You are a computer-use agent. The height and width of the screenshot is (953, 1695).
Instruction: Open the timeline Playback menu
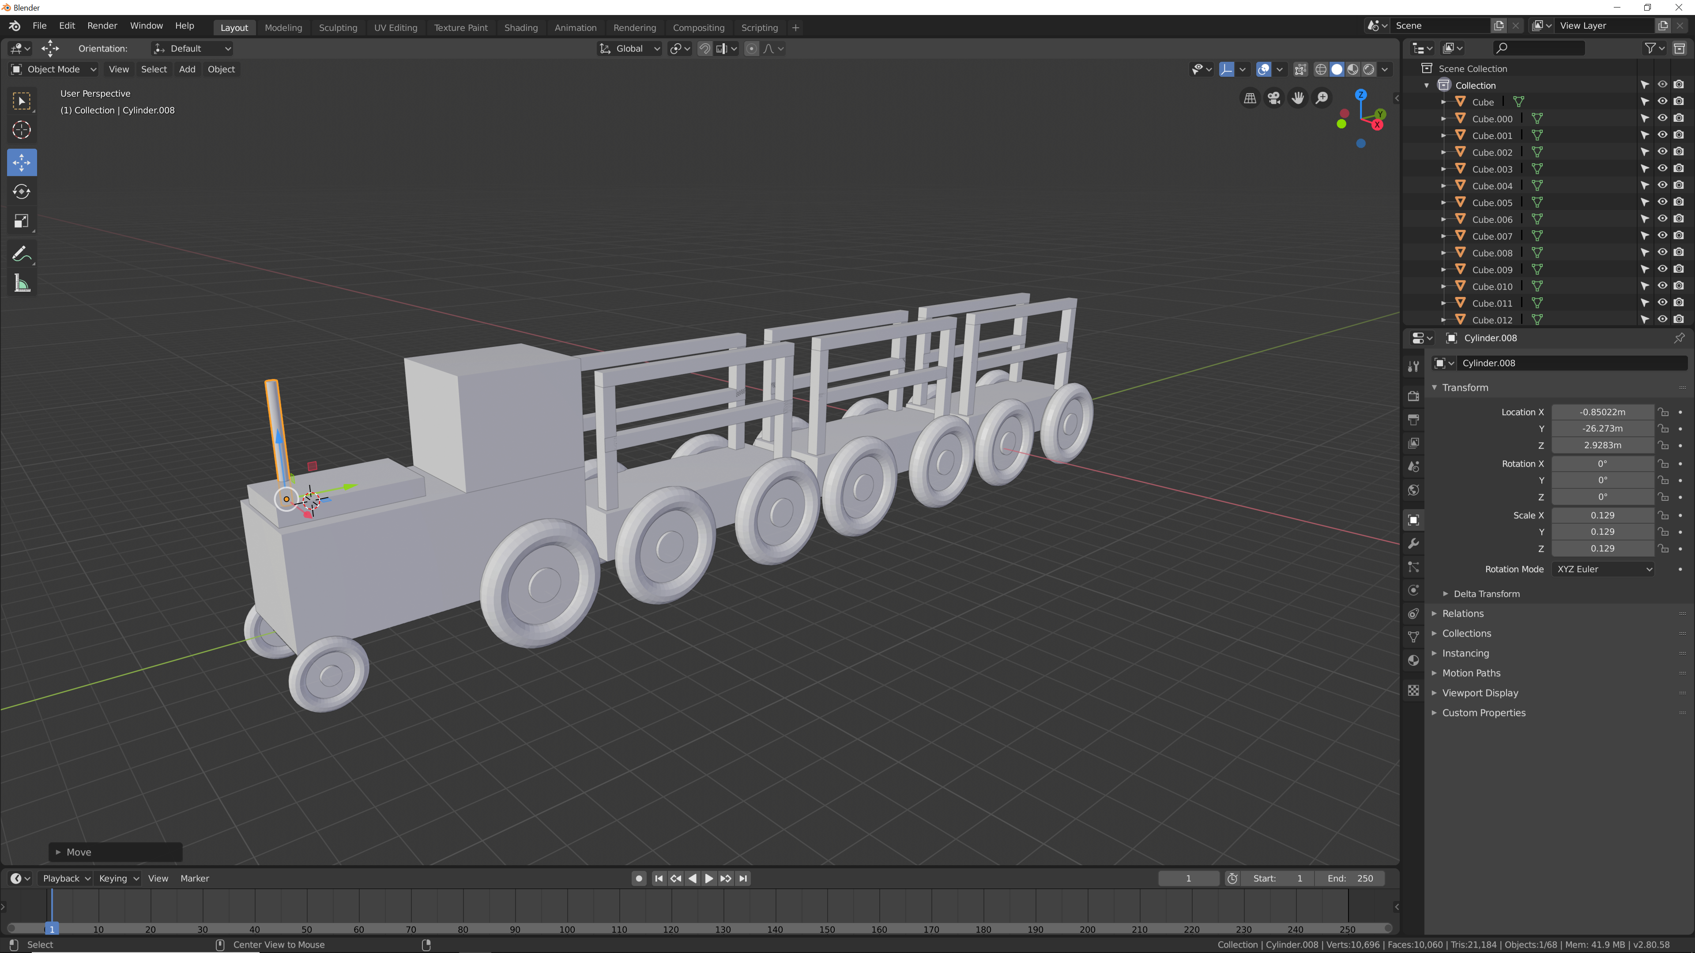[66, 878]
